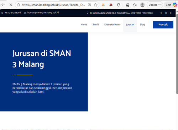Bookmark this page with the star icon
178x130 pixels.
(x=96, y=5)
